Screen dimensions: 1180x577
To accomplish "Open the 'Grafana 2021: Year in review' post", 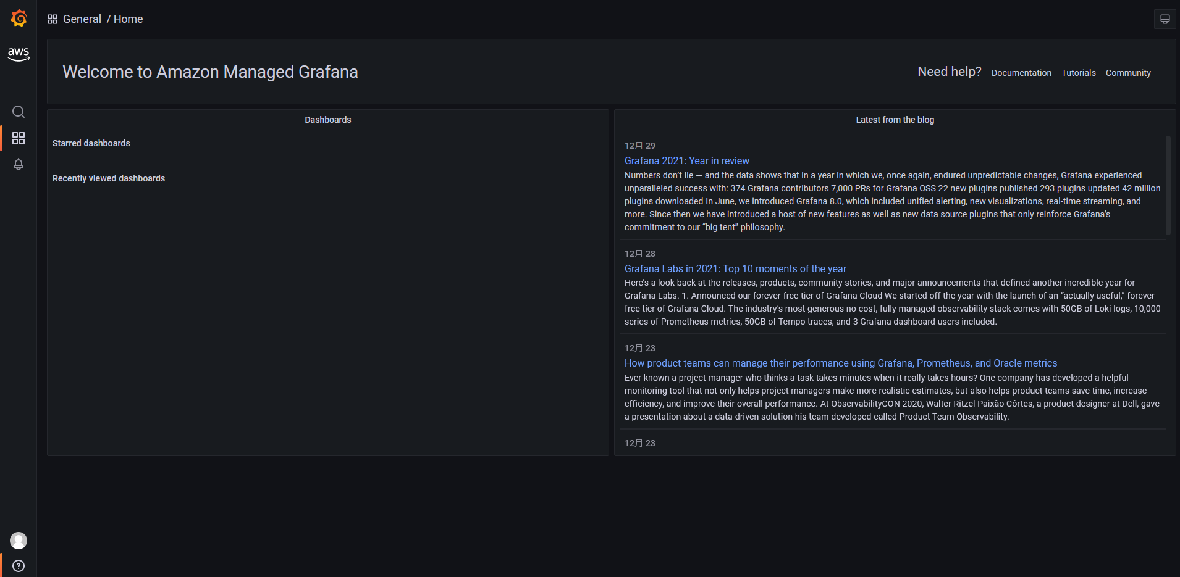I will (686, 160).
